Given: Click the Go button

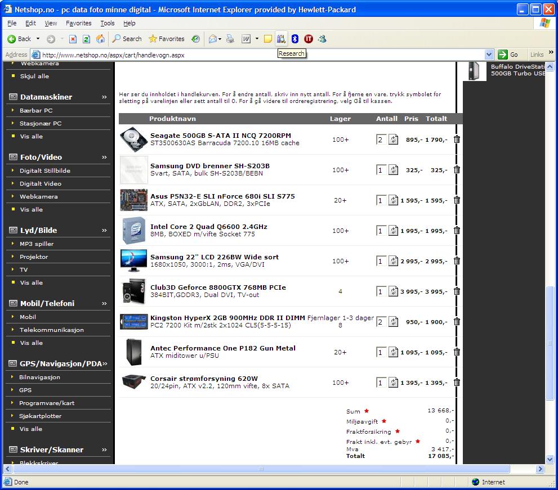Looking at the screenshot, I should click(x=508, y=55).
